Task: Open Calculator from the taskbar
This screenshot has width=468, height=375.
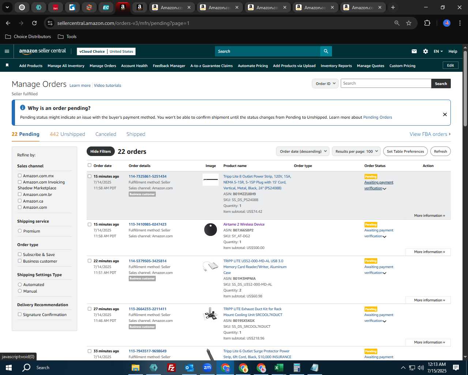Action: pyautogui.click(x=297, y=368)
